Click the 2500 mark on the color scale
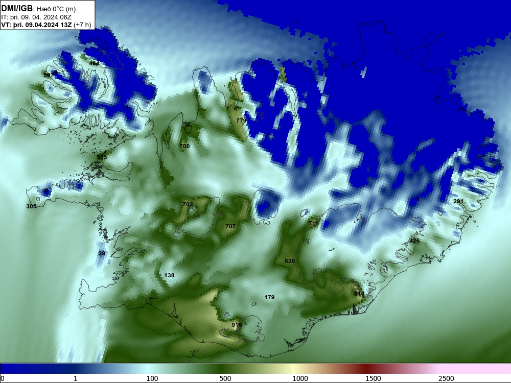 [x=446, y=378]
